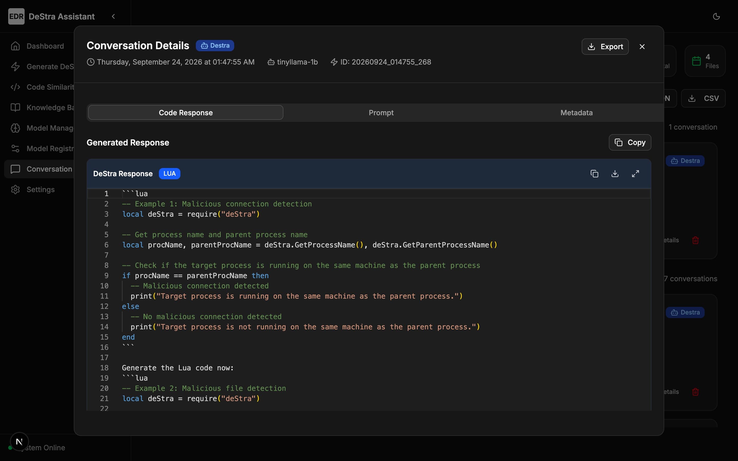
Task: Open Code Similarity sidebar item
Action: tap(39, 87)
